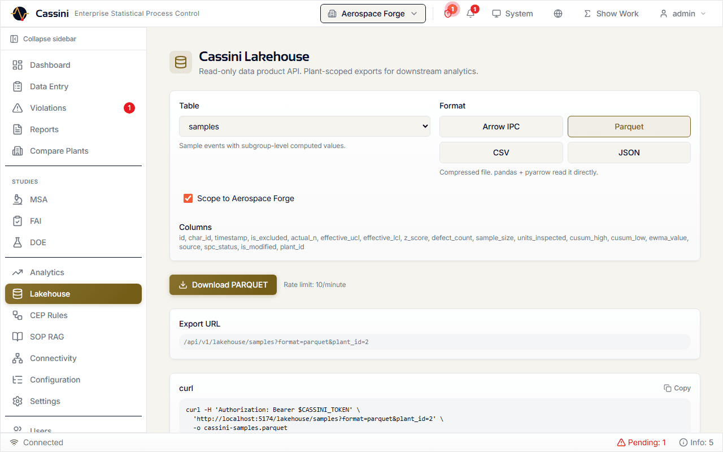Click the copy icon in curl panel
The width and height of the screenshot is (723, 452).
668,388
